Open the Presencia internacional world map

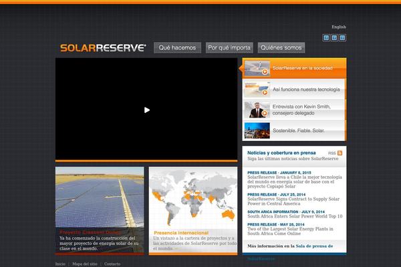193,198
